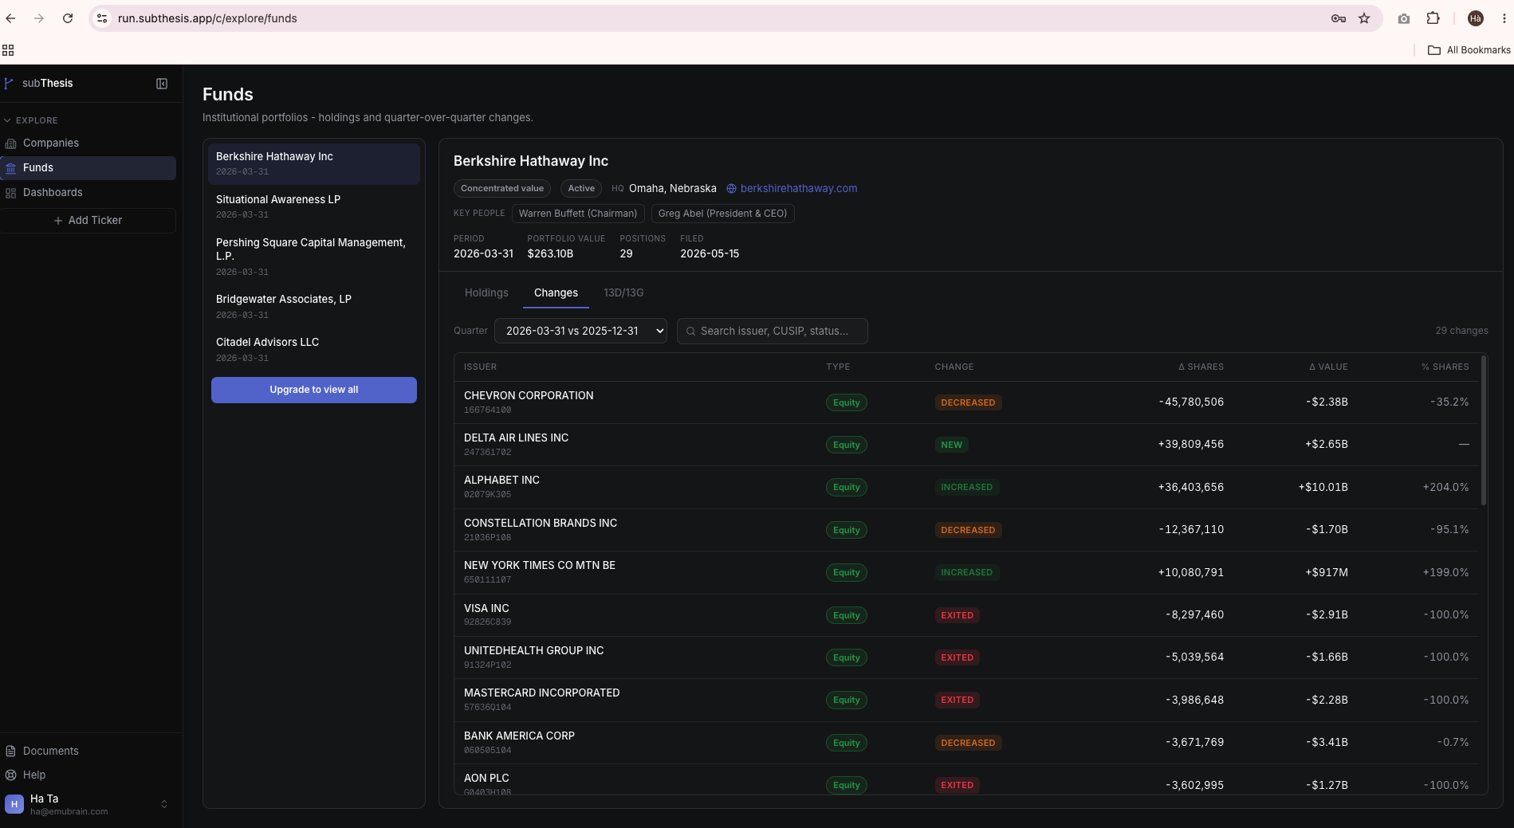
Task: Click the Active status tag
Action: pyautogui.click(x=581, y=189)
